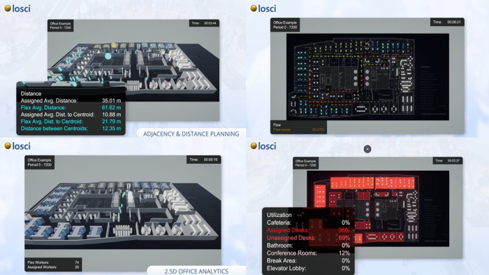The height and width of the screenshot is (275, 489).
Task: Click the Conference Rooms 12% row
Action: (x=308, y=253)
